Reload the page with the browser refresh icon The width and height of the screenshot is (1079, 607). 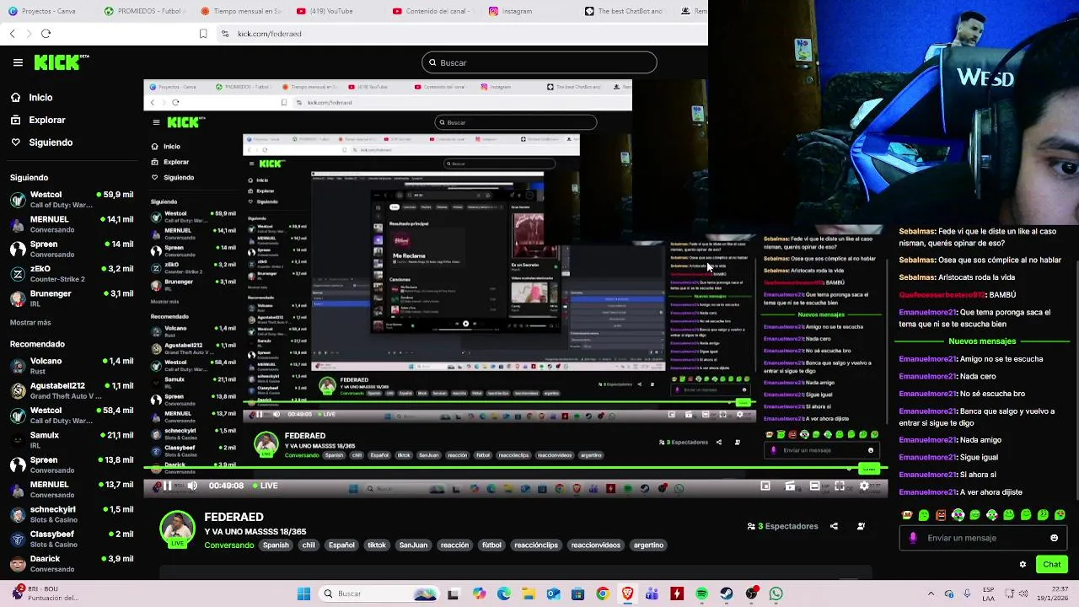46,34
